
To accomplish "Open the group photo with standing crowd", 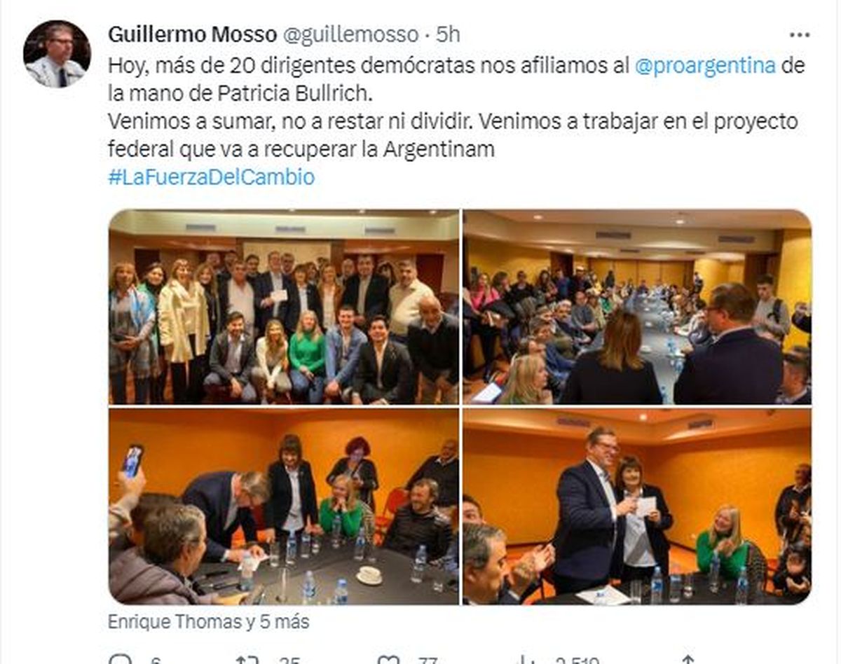I will pyautogui.click(x=284, y=307).
